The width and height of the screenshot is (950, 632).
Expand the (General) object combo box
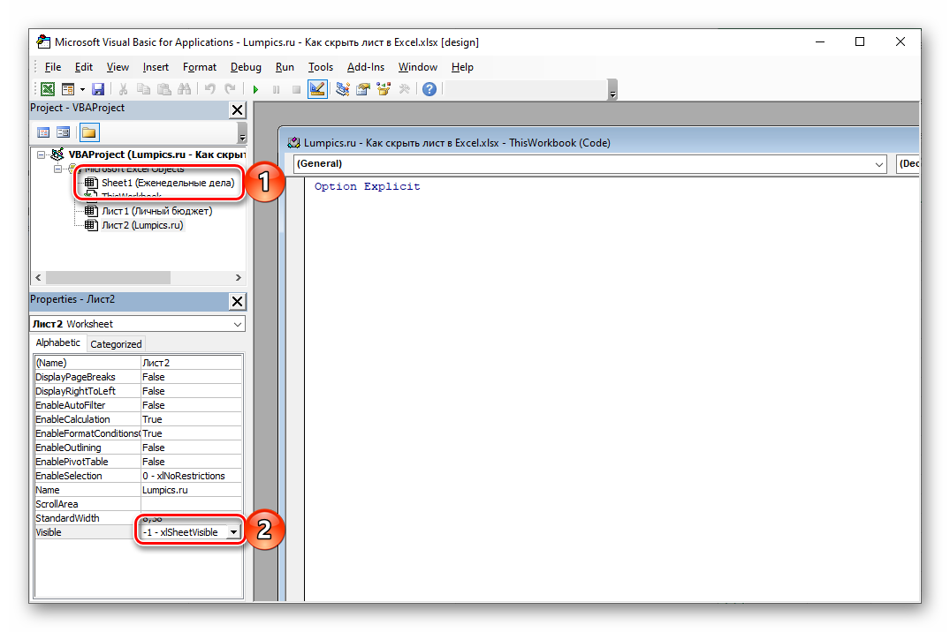[x=878, y=164]
